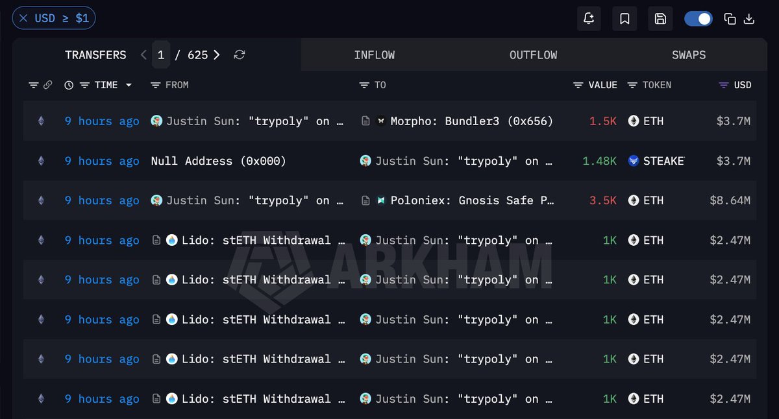Click the Ethereum chain icon in Morpho row
Screen dimensions: 779x419
pos(41,121)
